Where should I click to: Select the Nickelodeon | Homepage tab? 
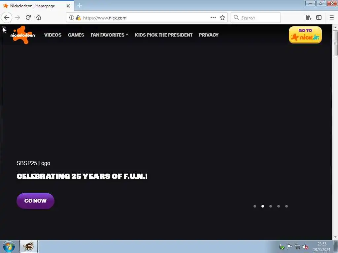37,6
